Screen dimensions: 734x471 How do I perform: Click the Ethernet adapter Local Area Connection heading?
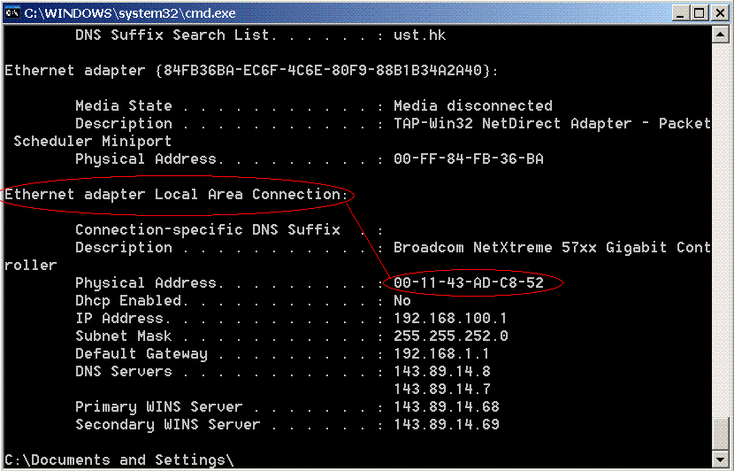(177, 195)
